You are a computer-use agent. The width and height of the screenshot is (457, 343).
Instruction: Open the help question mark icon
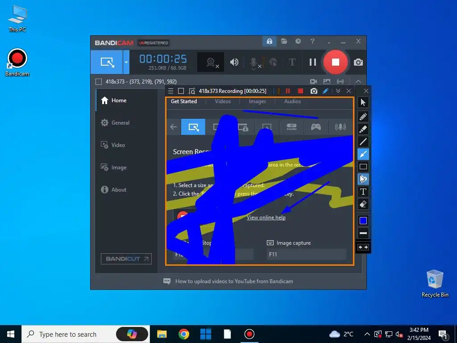(x=312, y=42)
